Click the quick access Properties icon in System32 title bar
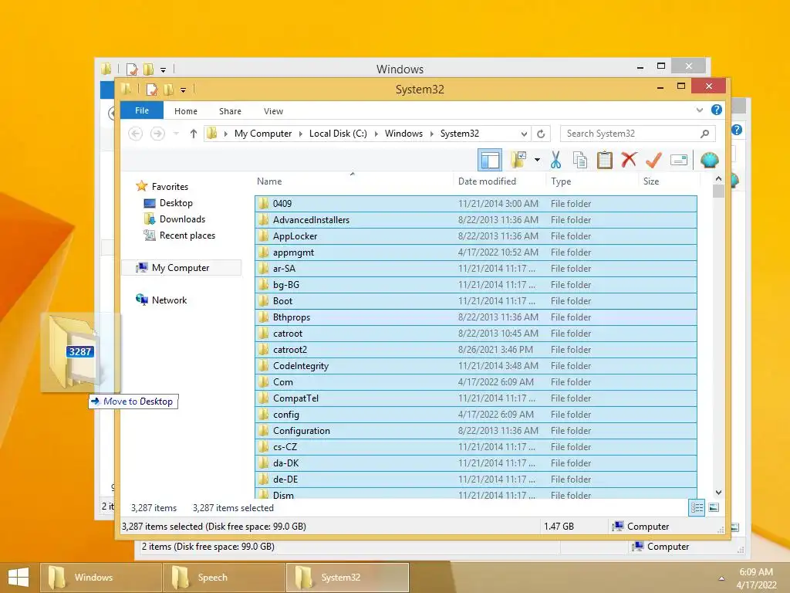The width and height of the screenshot is (790, 593). tap(152, 90)
